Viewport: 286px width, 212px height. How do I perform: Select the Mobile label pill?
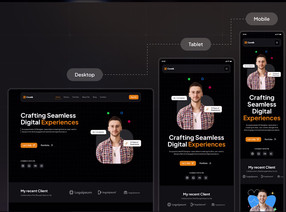(262, 19)
